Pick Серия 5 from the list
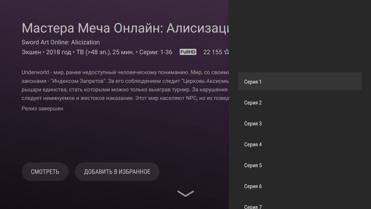This screenshot has height=209, width=371. 300,165
